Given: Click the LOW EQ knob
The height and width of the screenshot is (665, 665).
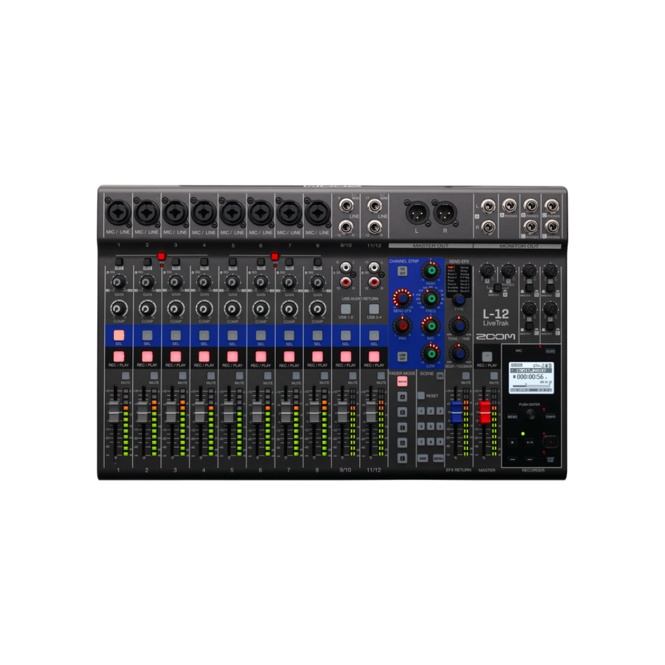Looking at the screenshot, I should pos(430,353).
